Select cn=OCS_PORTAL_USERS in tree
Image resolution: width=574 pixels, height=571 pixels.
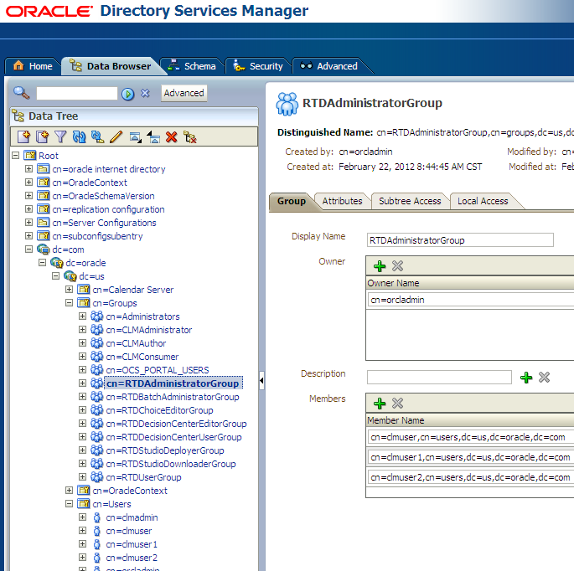(x=158, y=370)
